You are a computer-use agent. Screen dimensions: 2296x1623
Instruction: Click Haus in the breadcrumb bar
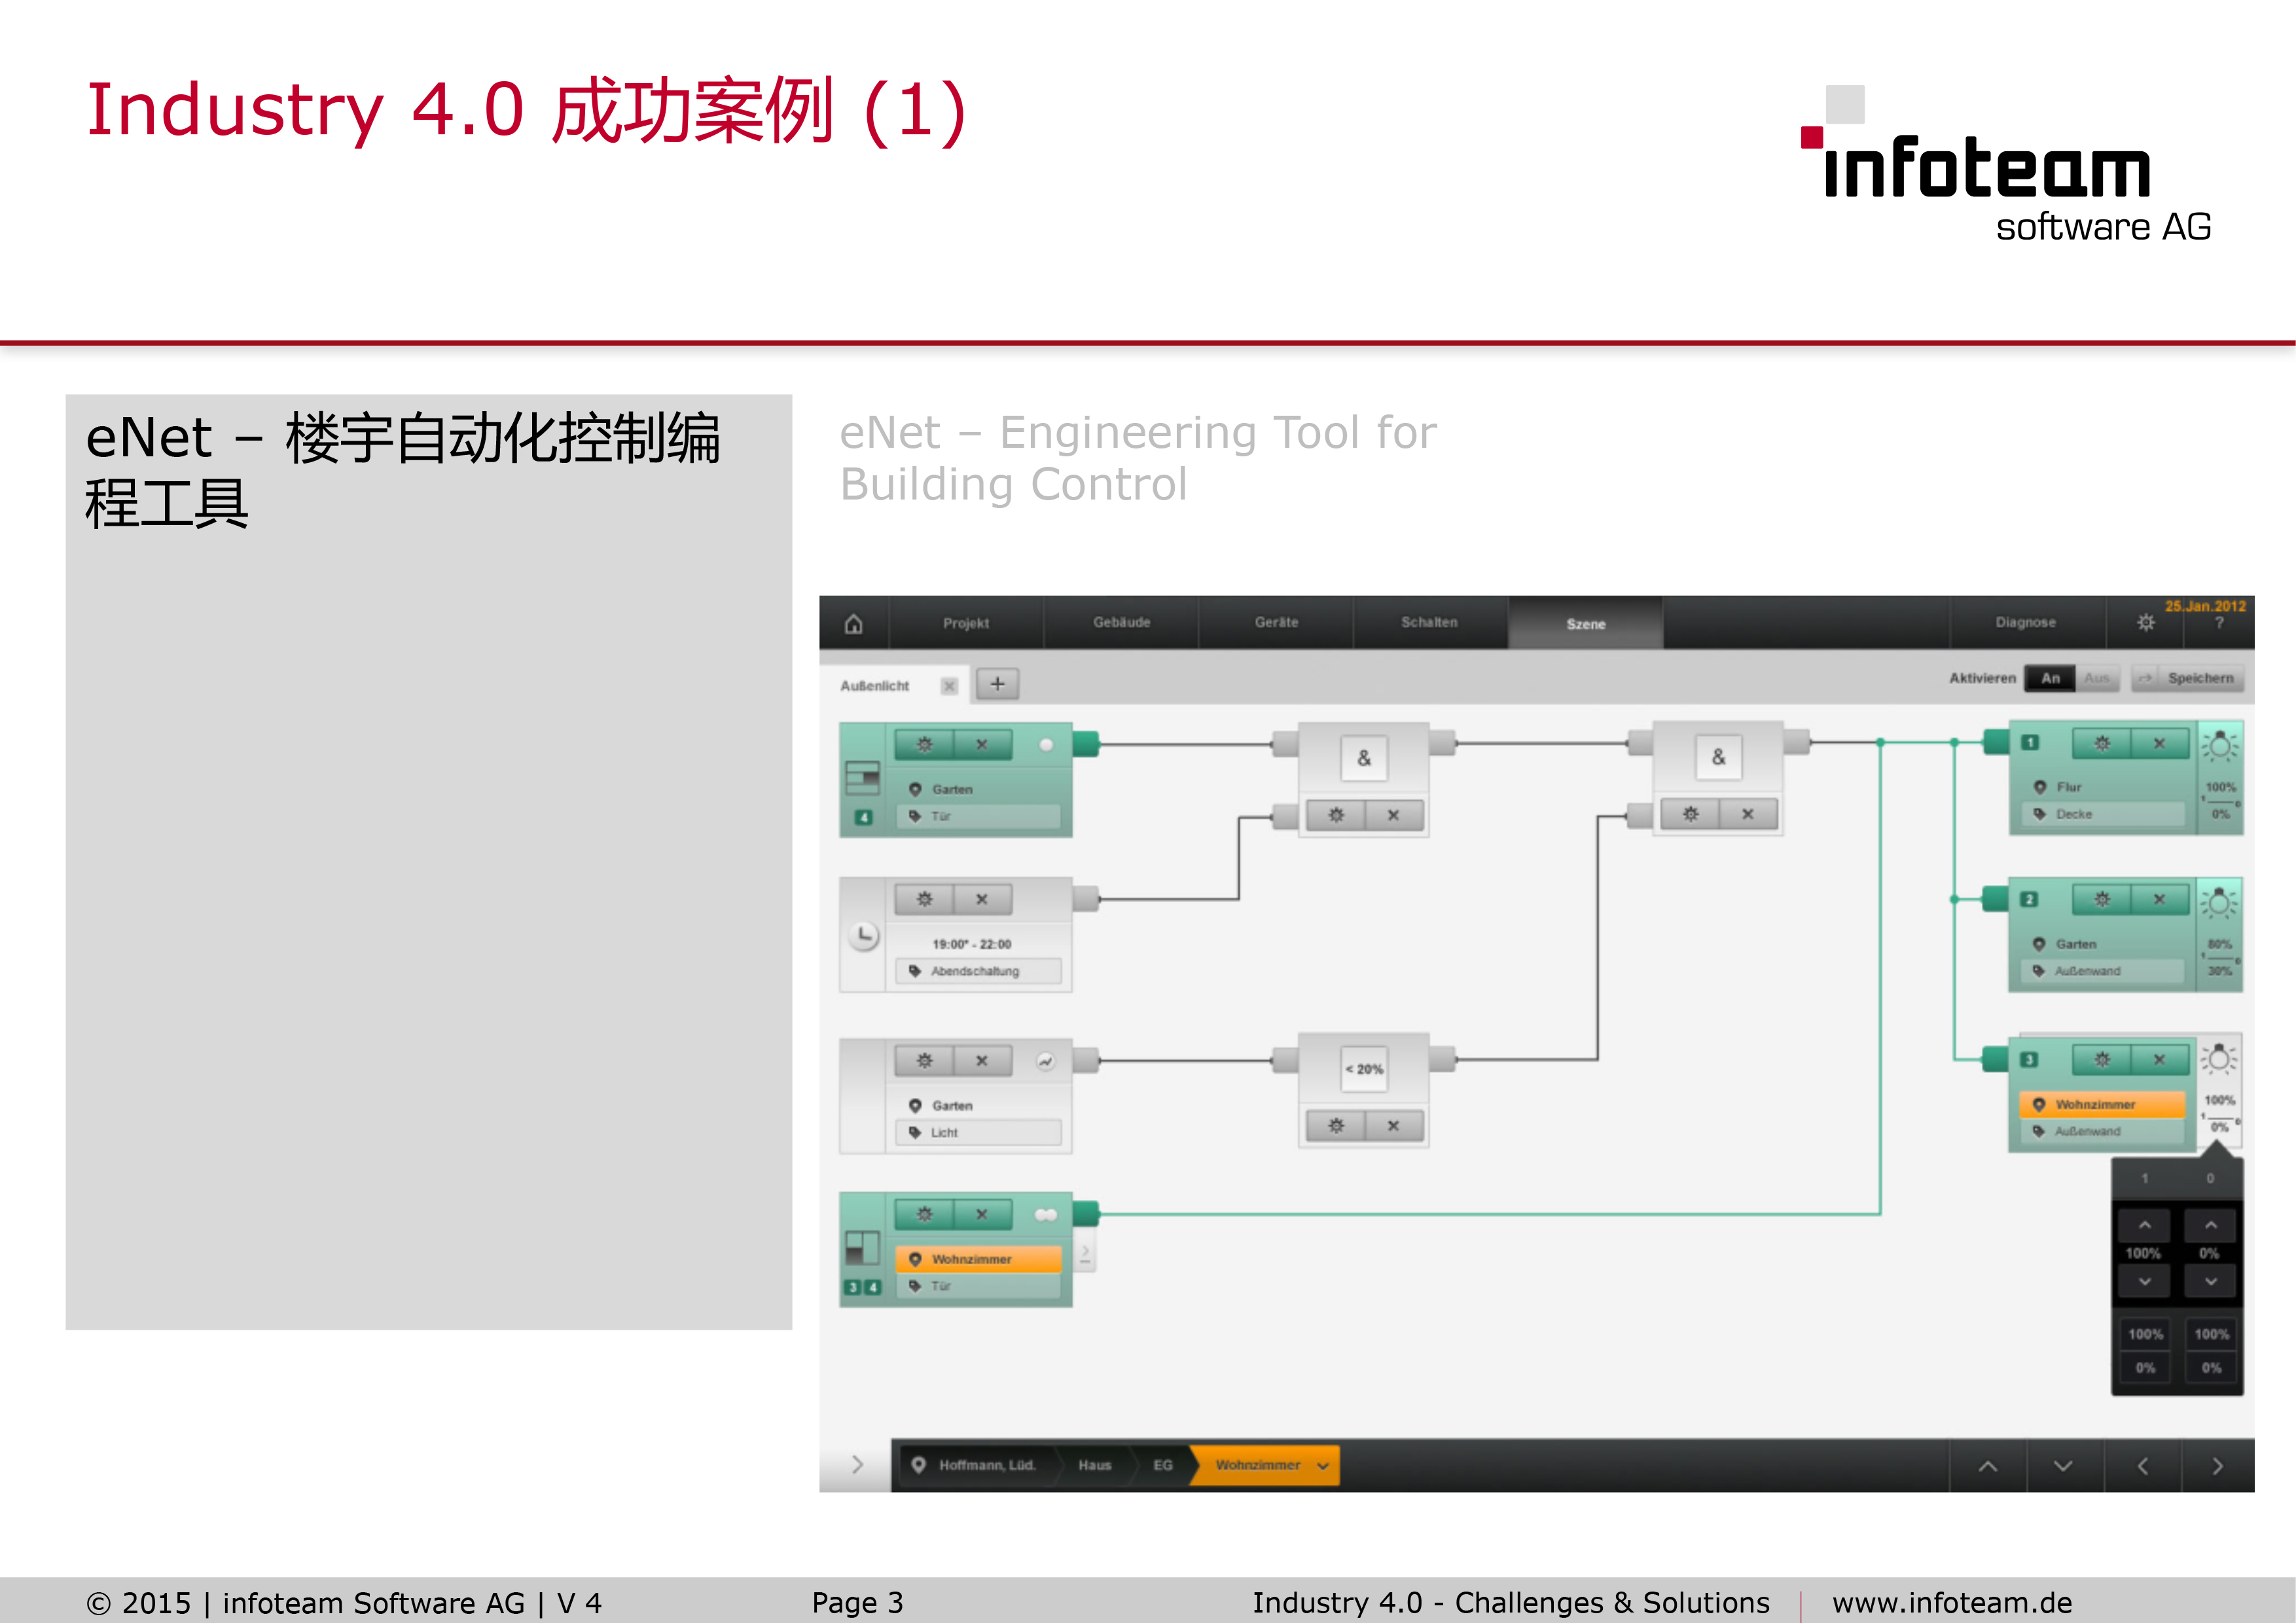(x=1094, y=1465)
